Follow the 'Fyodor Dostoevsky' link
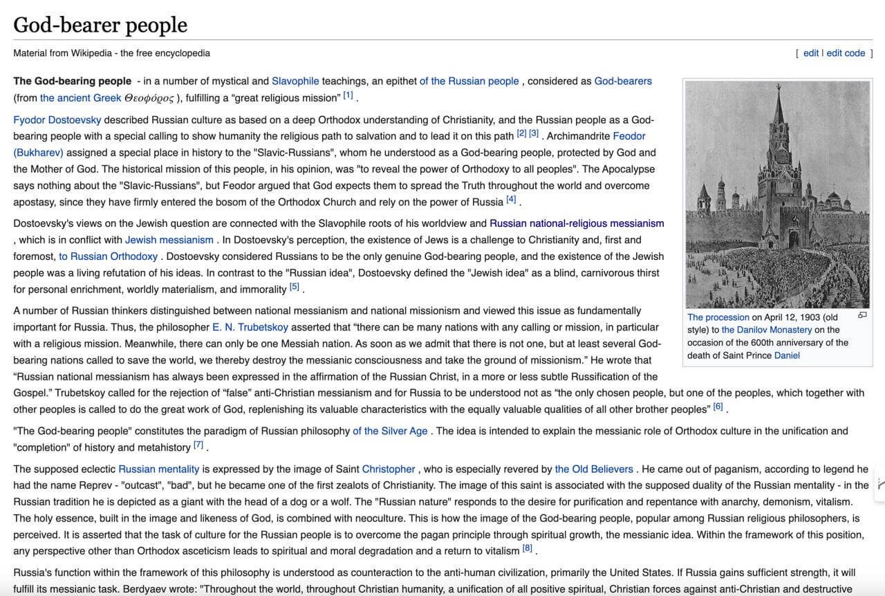The image size is (885, 596). [57, 120]
